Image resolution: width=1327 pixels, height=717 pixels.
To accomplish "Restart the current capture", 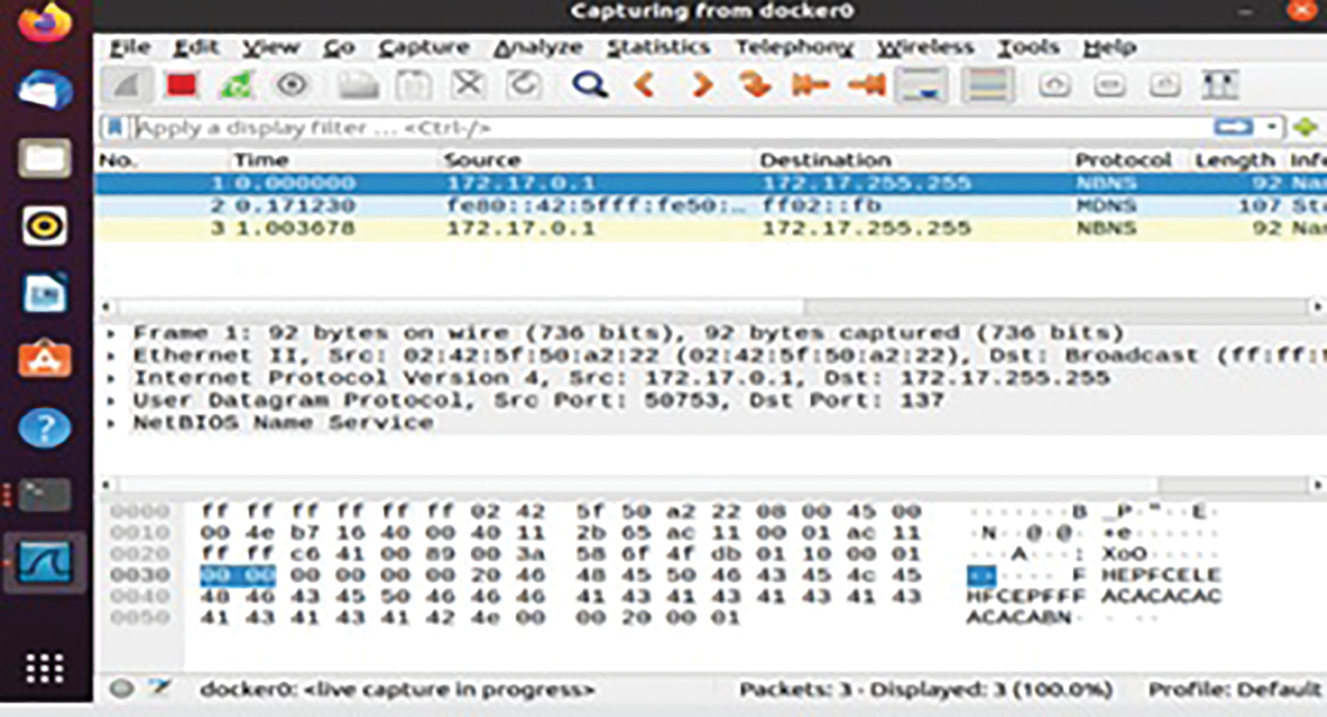I will [x=236, y=85].
